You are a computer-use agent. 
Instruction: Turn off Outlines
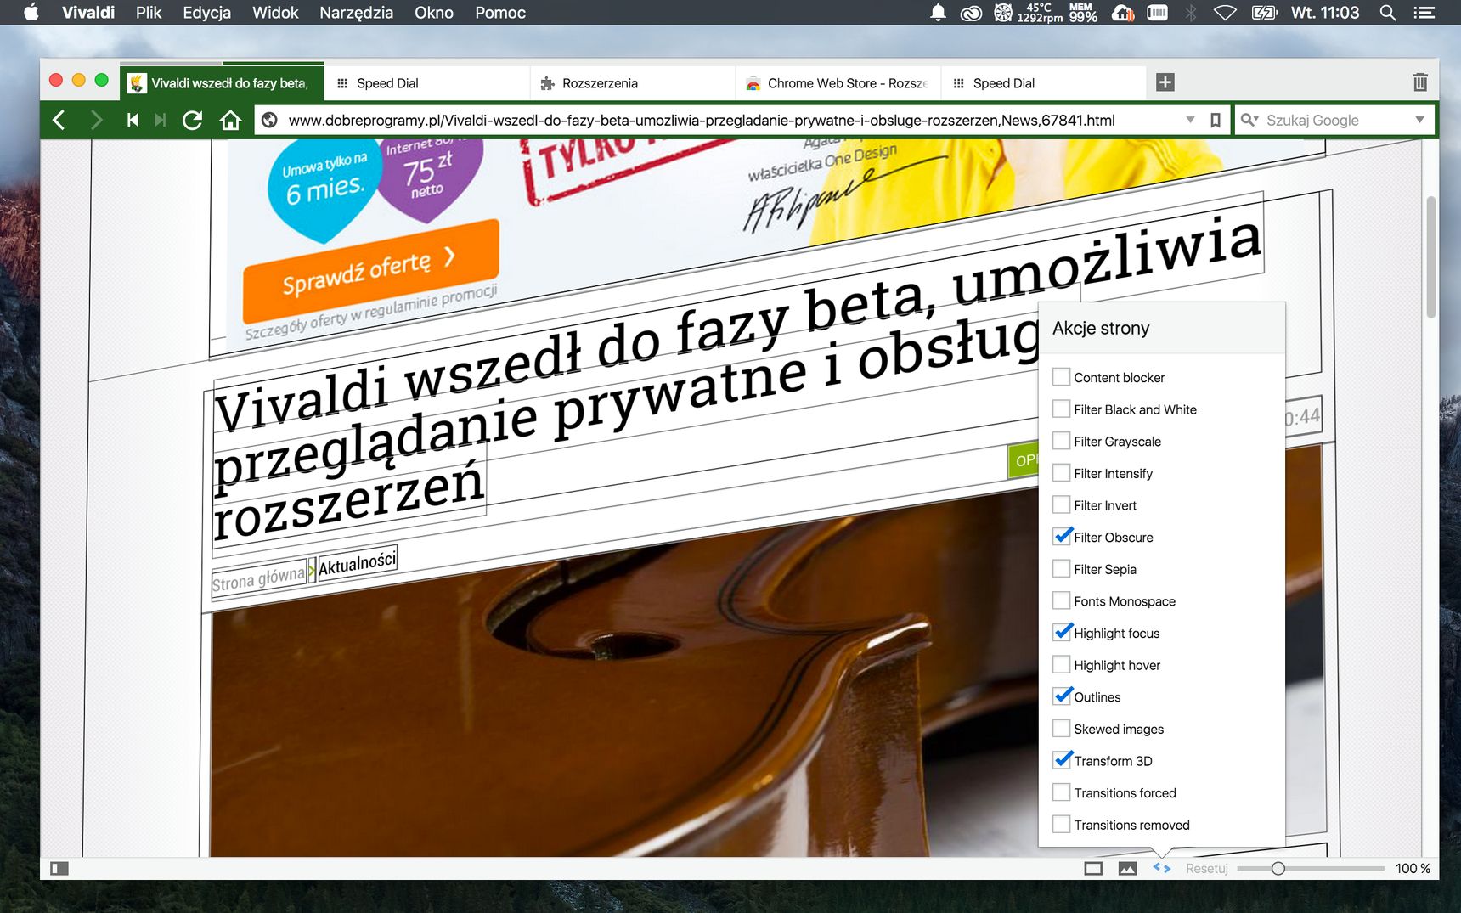point(1062,696)
